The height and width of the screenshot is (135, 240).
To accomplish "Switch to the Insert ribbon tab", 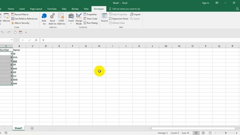I will 22,9.
